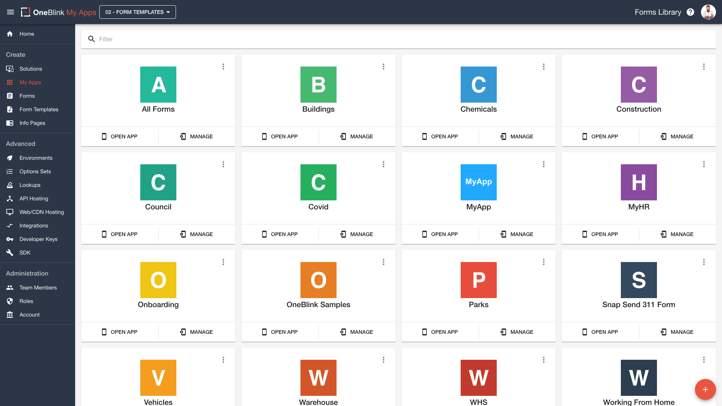Expand the 02 - FORM TEMPLATES dropdown
The height and width of the screenshot is (406, 722).
click(x=138, y=12)
